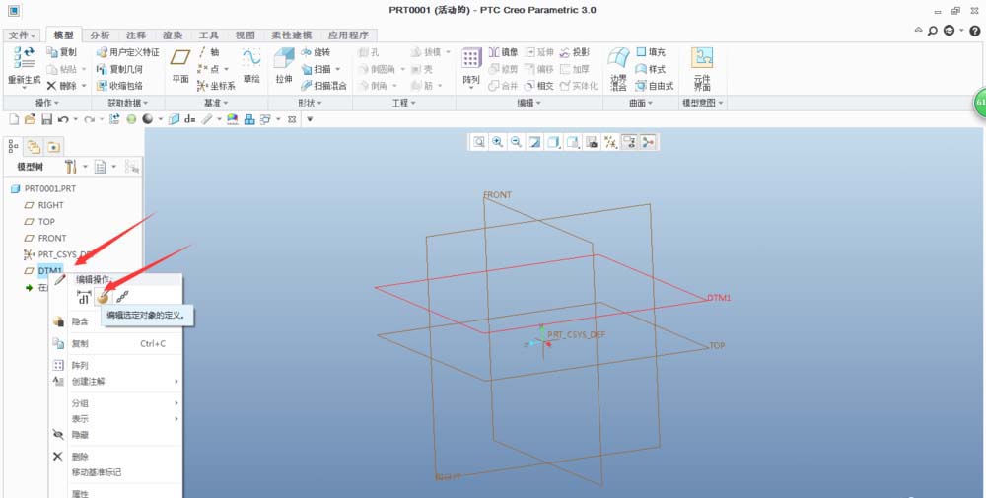This screenshot has width=986, height=498.
Task: Collapse the ribbon with the caret icon
Action: pos(919,30)
